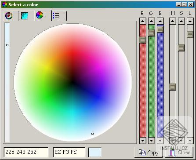Click the hex value field E2 F3 FC

click(69, 152)
